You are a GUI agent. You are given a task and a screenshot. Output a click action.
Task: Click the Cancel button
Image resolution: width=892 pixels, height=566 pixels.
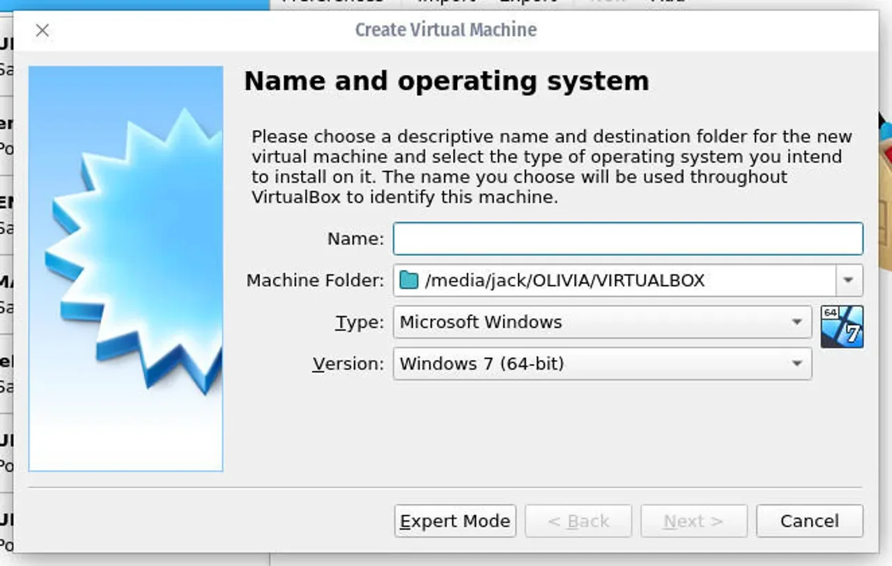click(809, 521)
